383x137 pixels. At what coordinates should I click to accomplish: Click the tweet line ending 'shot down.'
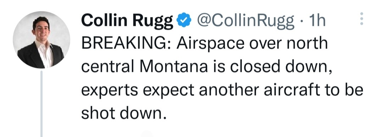(x=124, y=113)
